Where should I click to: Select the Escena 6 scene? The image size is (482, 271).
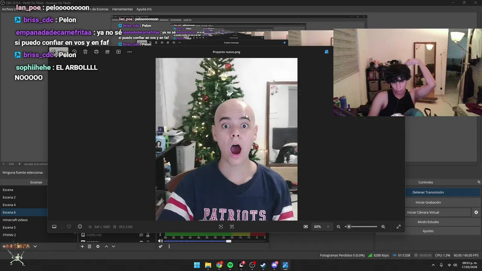pos(24,212)
